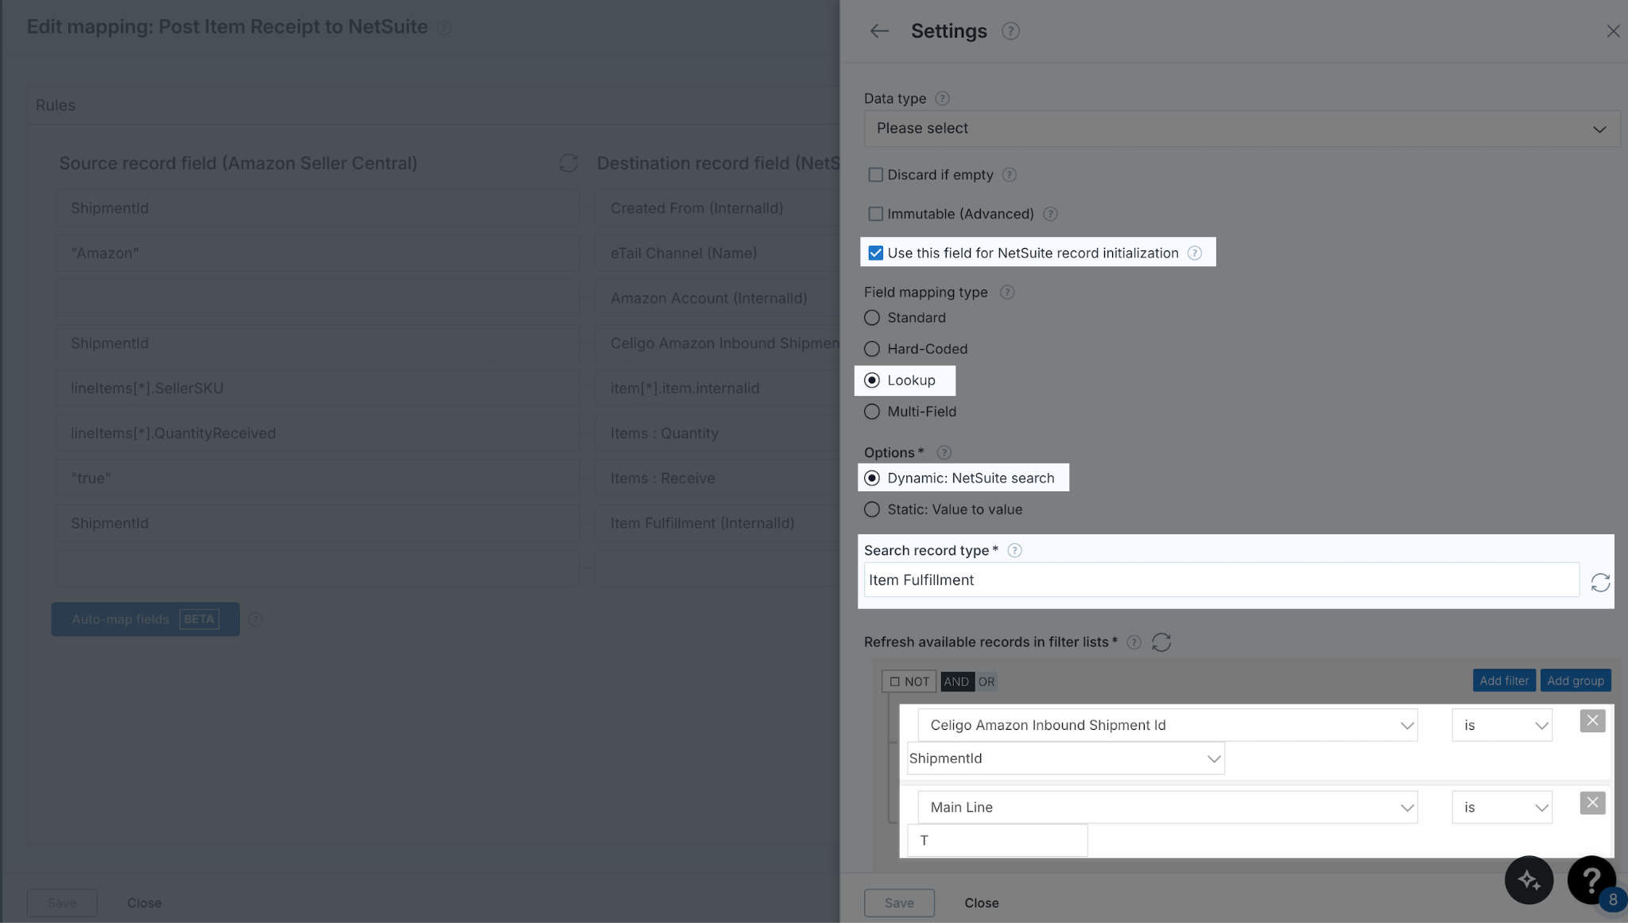Click Close in Settings panel footer
Image resolution: width=1628 pixels, height=923 pixels.
click(982, 903)
